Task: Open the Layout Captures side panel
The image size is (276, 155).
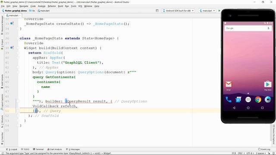Action: coord(2,102)
